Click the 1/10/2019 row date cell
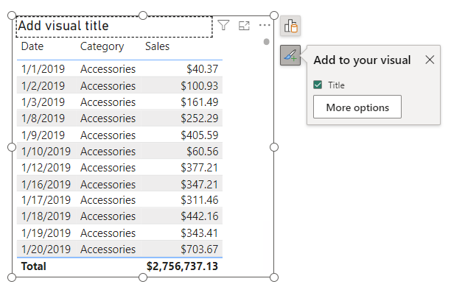 click(46, 152)
